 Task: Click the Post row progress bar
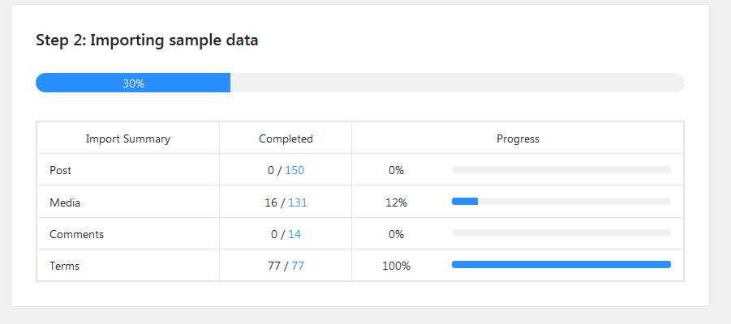coord(561,170)
